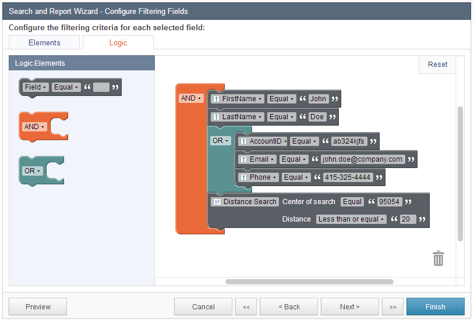Expand the OR operator dropdown in canvas
The height and width of the screenshot is (321, 474).
click(x=221, y=141)
